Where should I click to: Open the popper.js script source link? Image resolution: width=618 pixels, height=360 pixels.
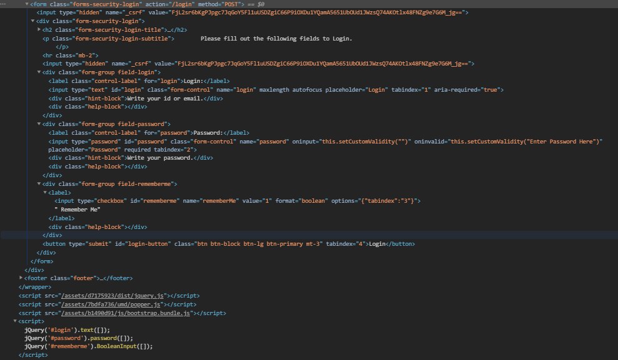tap(111, 304)
